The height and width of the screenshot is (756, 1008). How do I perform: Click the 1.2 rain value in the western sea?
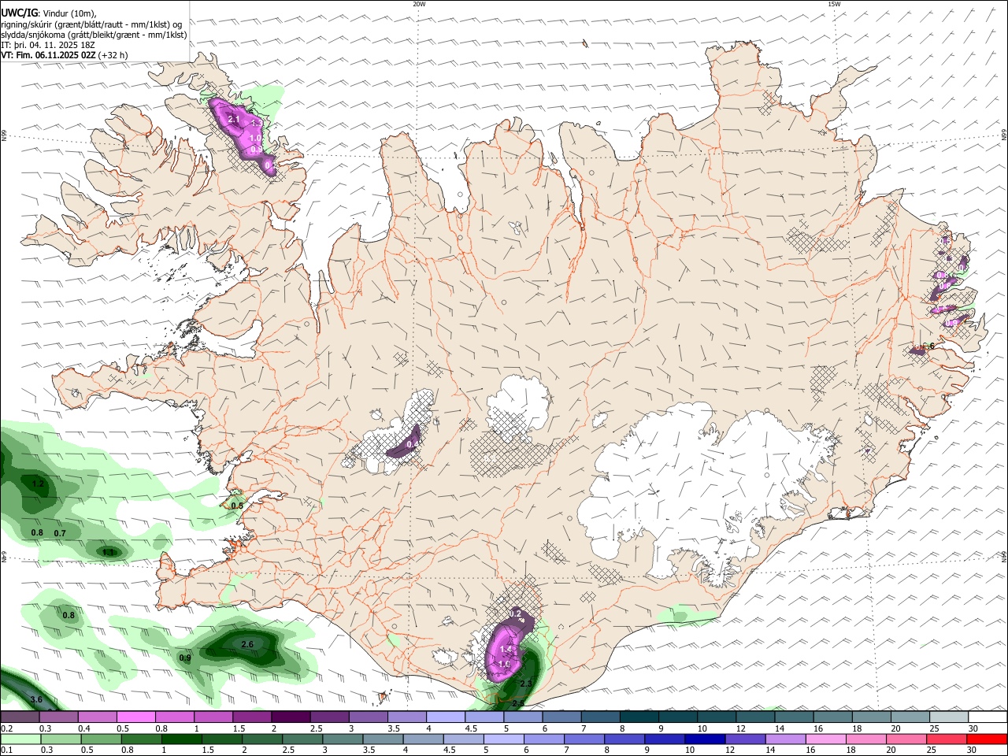pyautogui.click(x=38, y=484)
